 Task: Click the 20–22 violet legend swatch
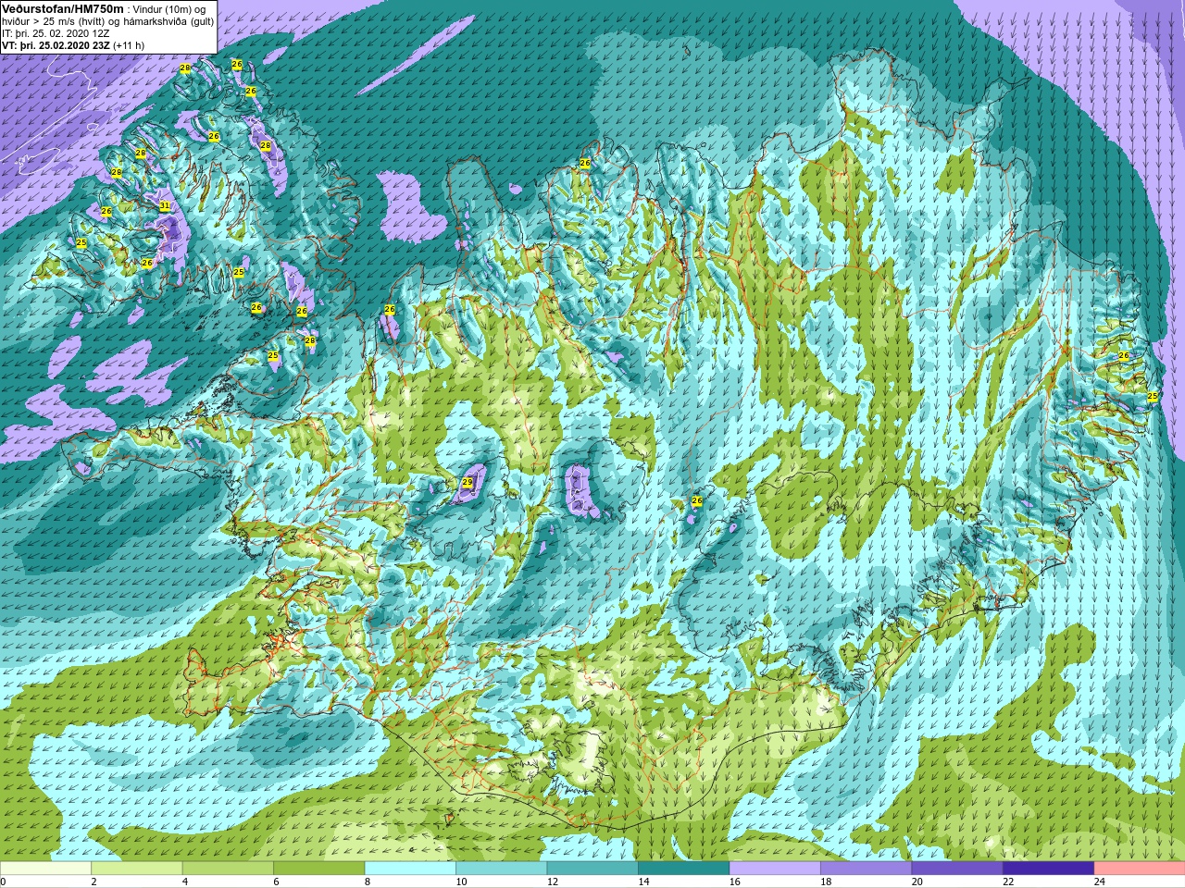coord(957,869)
